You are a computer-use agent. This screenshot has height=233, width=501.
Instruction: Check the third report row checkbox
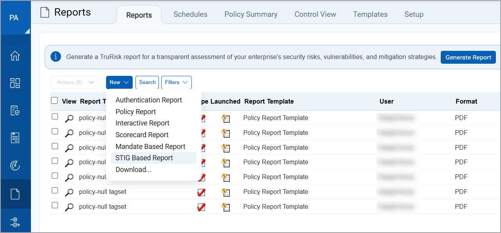55,146
